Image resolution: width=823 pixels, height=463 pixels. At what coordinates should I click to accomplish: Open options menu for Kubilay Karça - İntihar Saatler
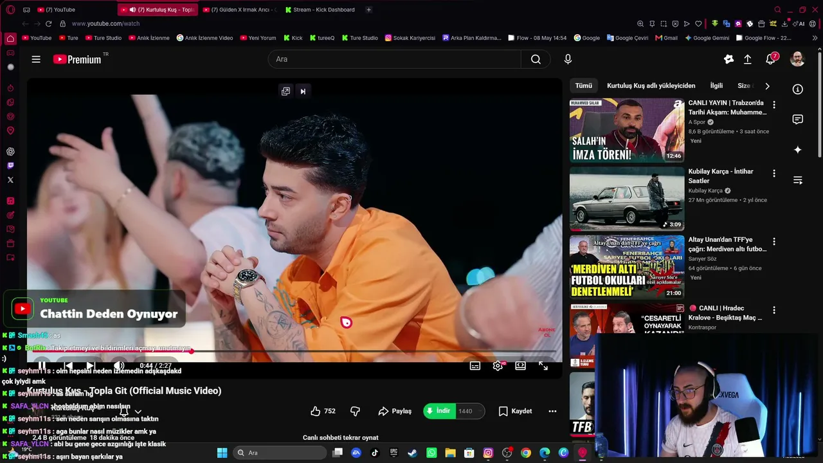pos(774,174)
